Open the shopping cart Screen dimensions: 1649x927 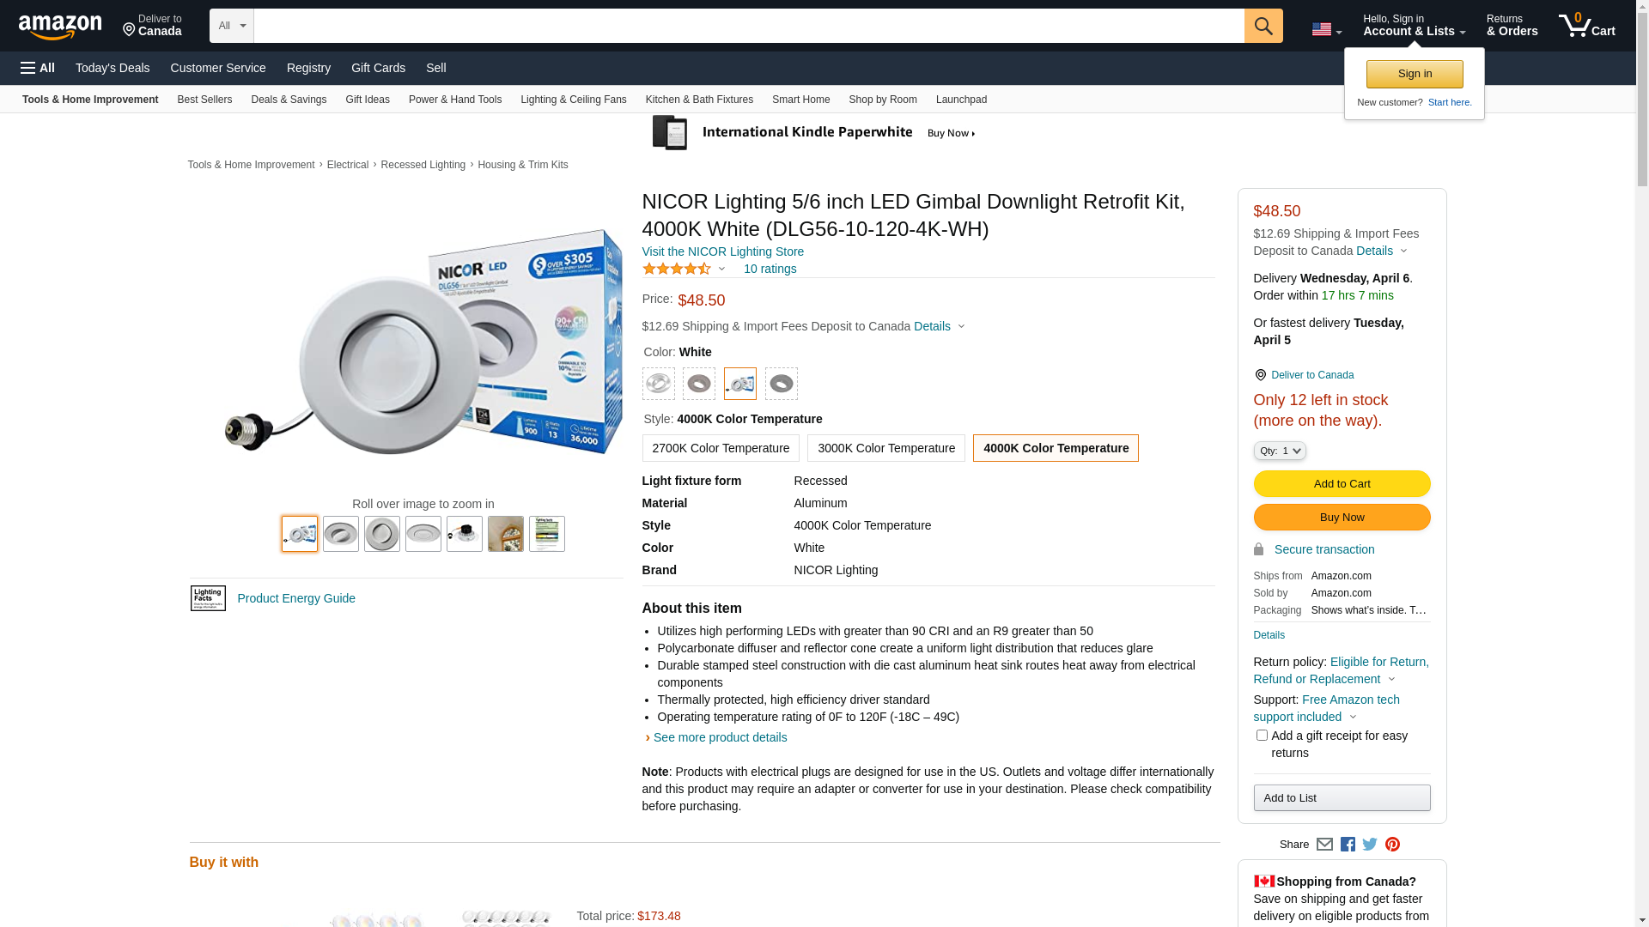1586,26
